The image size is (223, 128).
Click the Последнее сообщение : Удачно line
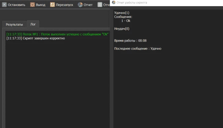138,49
